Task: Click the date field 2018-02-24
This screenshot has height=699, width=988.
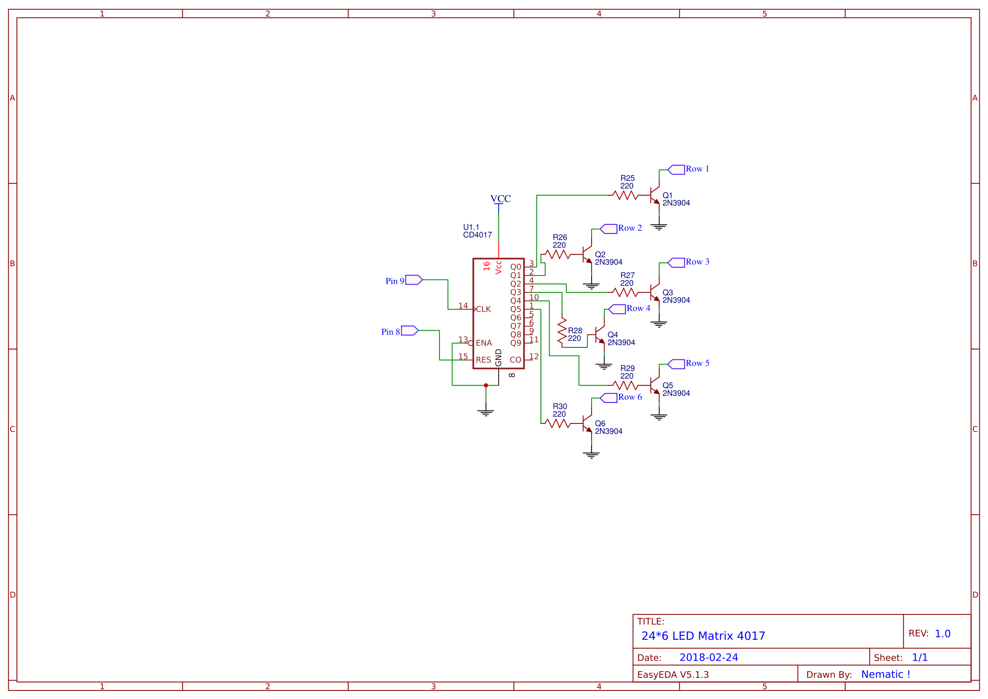Action: pos(708,657)
